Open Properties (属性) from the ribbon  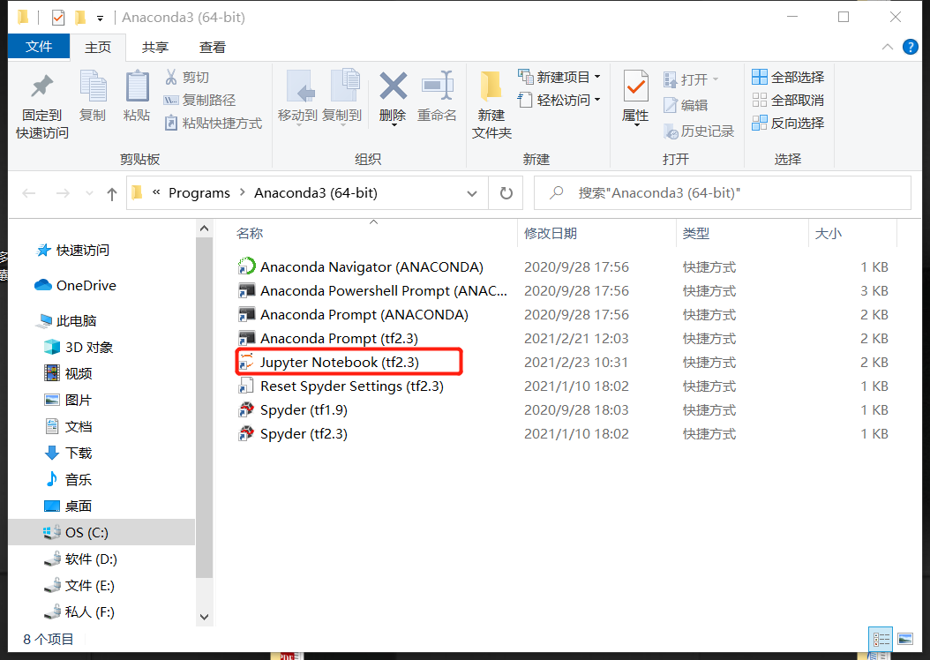coord(636,97)
